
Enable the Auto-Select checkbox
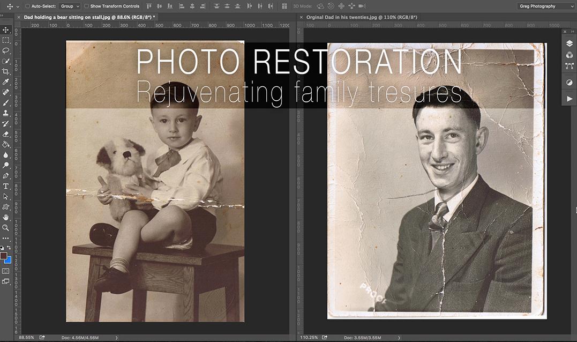click(28, 6)
